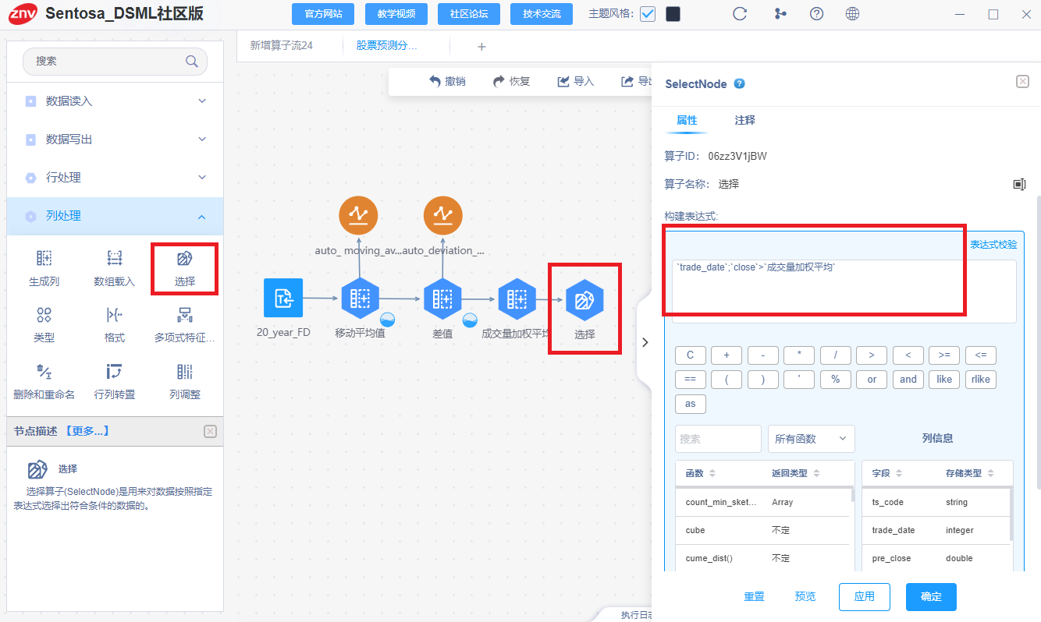Screen dimensions: 1041x622
Task: Click the 表达式校验 link
Action: [x=993, y=245]
